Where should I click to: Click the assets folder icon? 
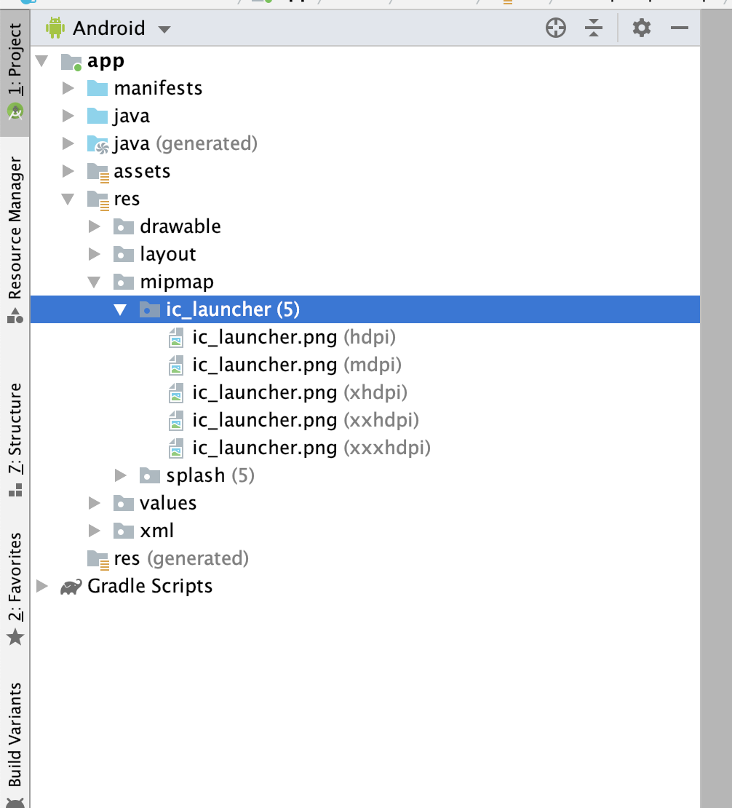tap(98, 171)
